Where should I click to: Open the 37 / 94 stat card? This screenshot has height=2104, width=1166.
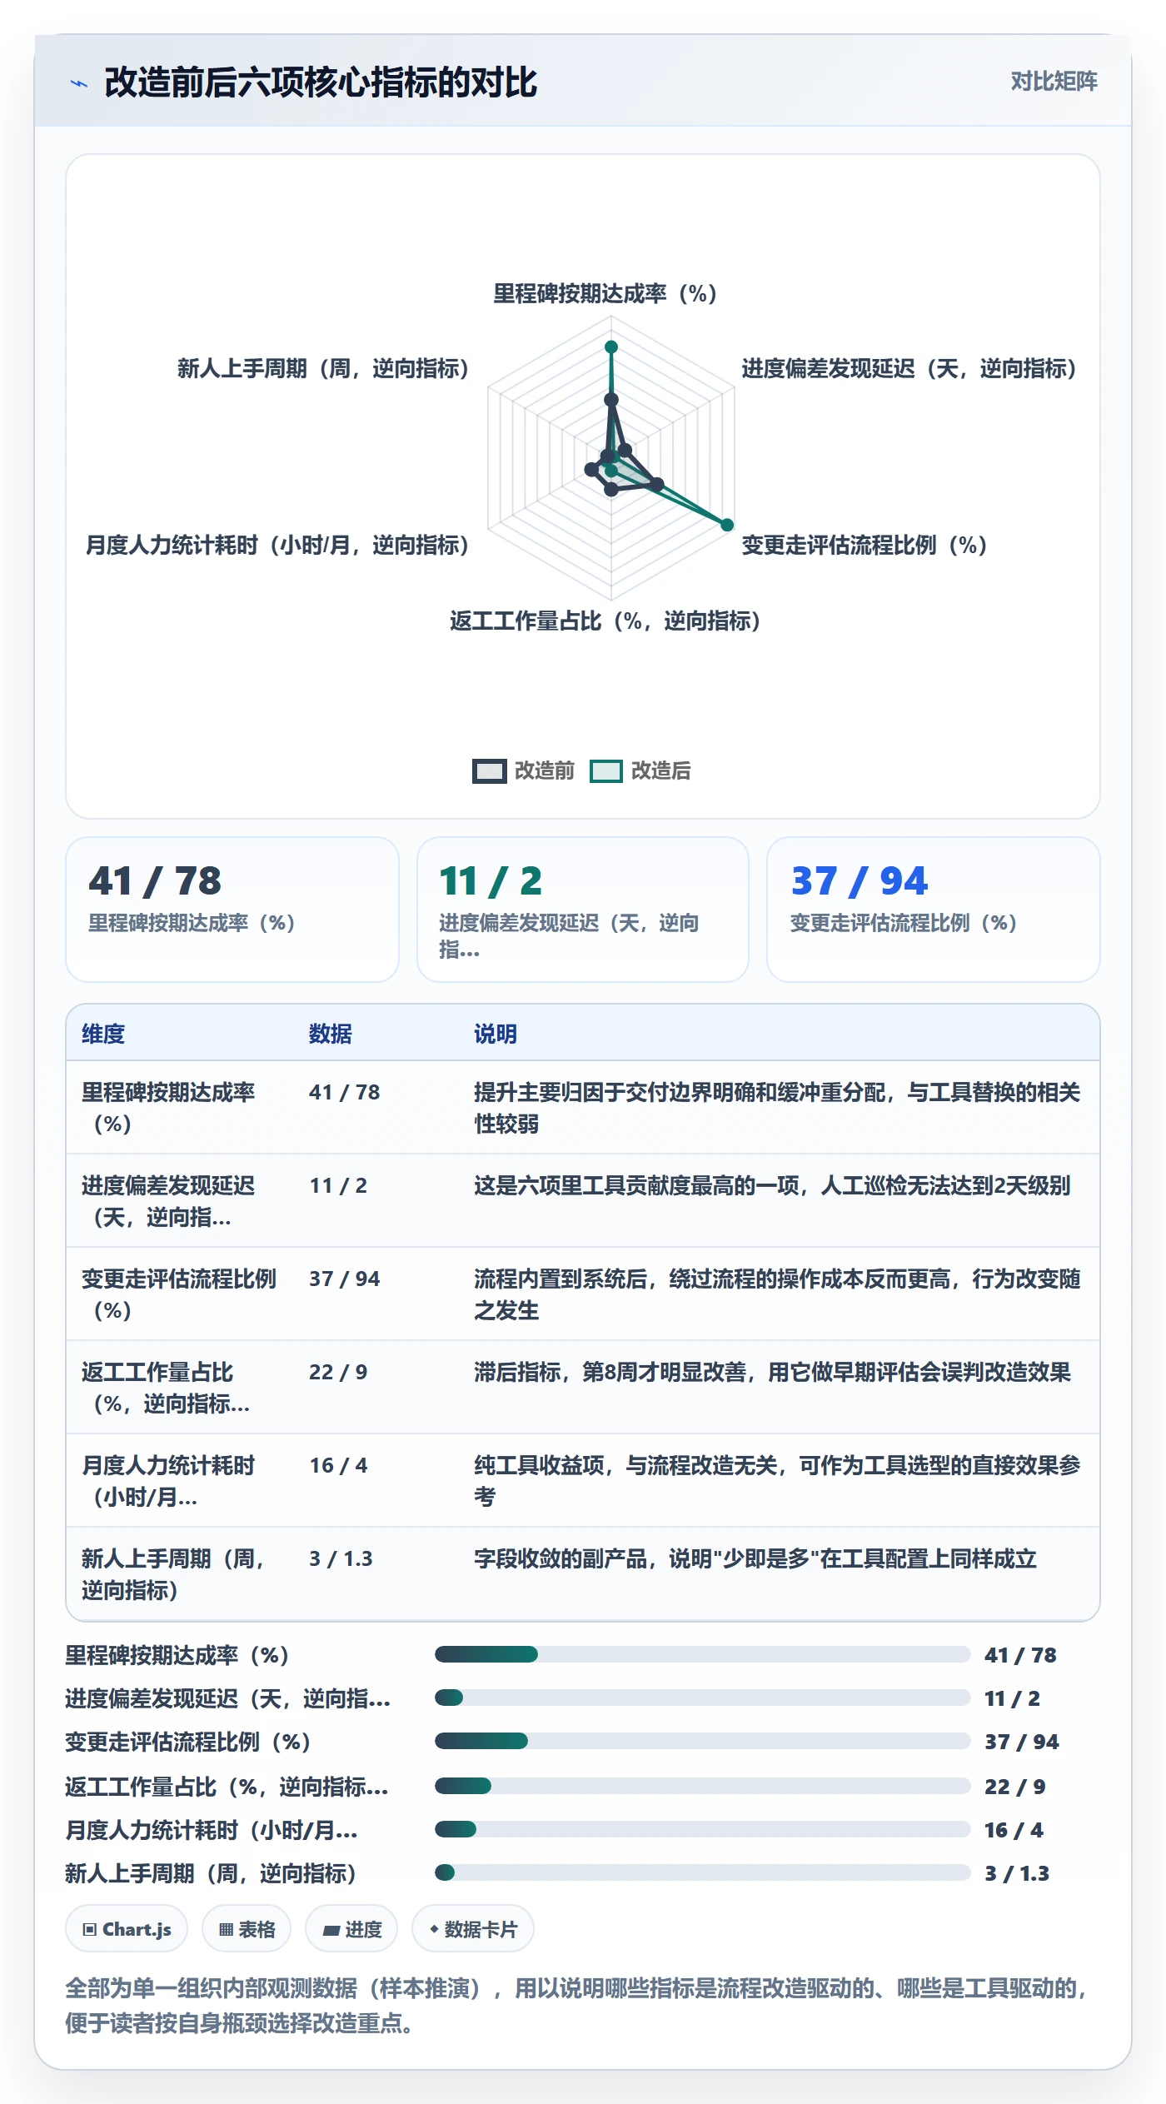tap(934, 910)
